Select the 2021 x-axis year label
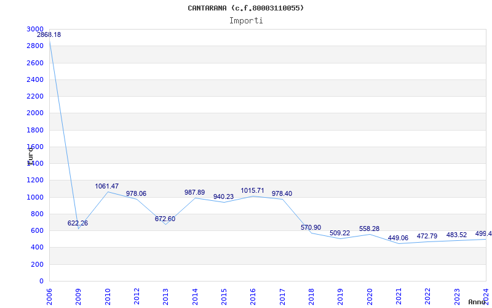This screenshot has width=492, height=308. [399, 296]
